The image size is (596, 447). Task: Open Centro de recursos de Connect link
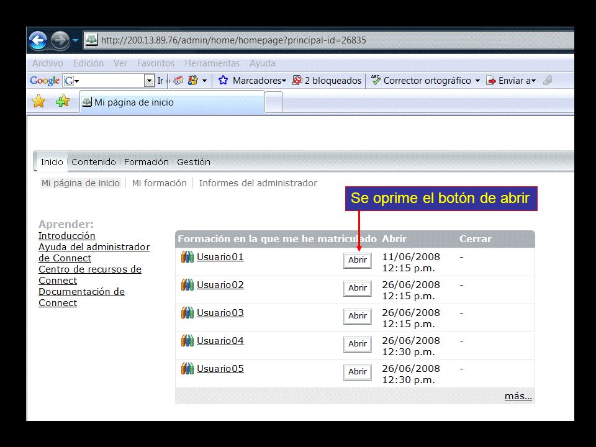pyautogui.click(x=89, y=275)
